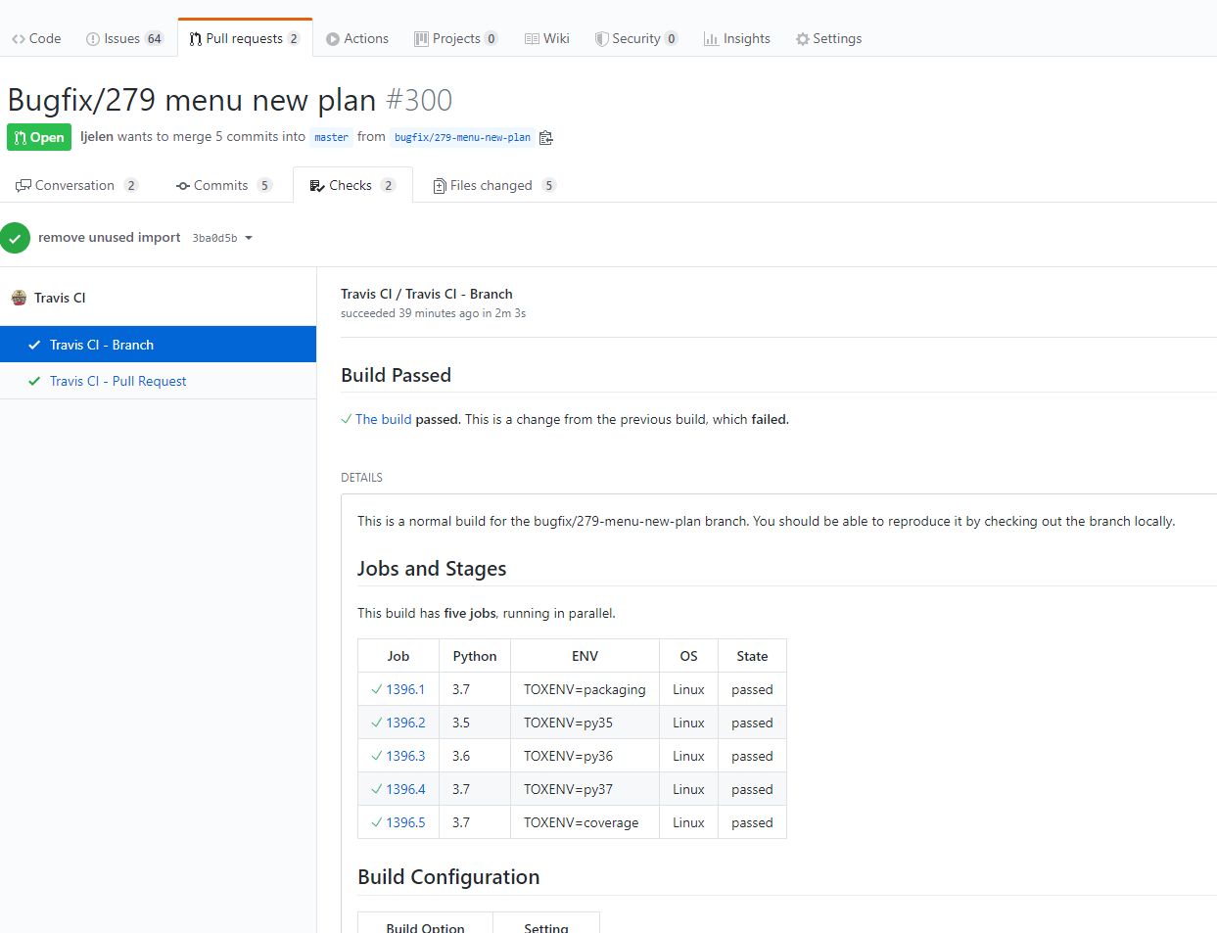Click the green check icon beside the commit
This screenshot has height=933, width=1217.
coord(16,237)
